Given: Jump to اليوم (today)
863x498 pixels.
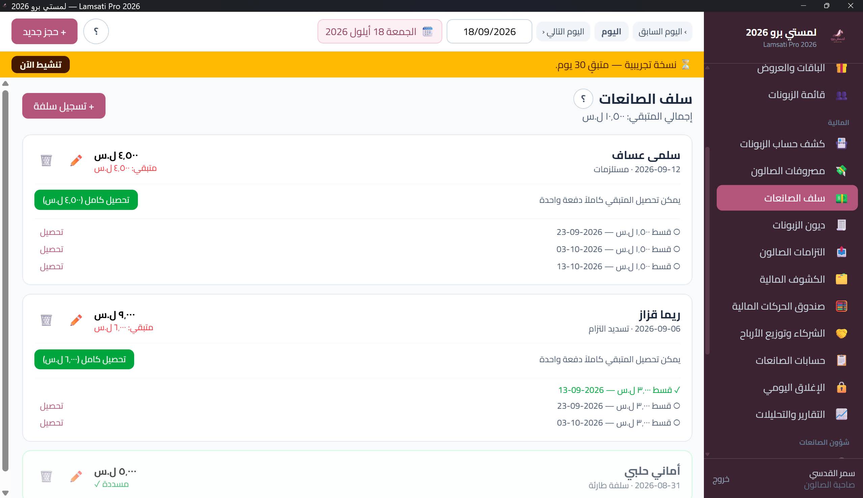Looking at the screenshot, I should tap(611, 31).
